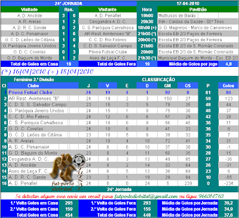Select leader 'Póvoa Futsal Clube' in standings
This screenshot has height=218, width=239.
click(x=30, y=93)
